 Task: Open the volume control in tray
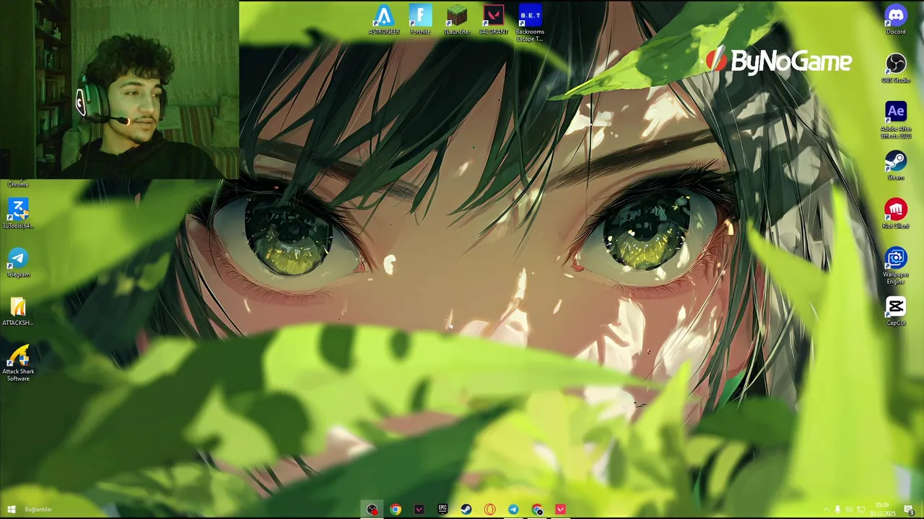coord(849,510)
